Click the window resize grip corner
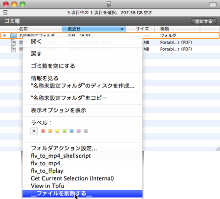220x199 pixels. pos(218,149)
